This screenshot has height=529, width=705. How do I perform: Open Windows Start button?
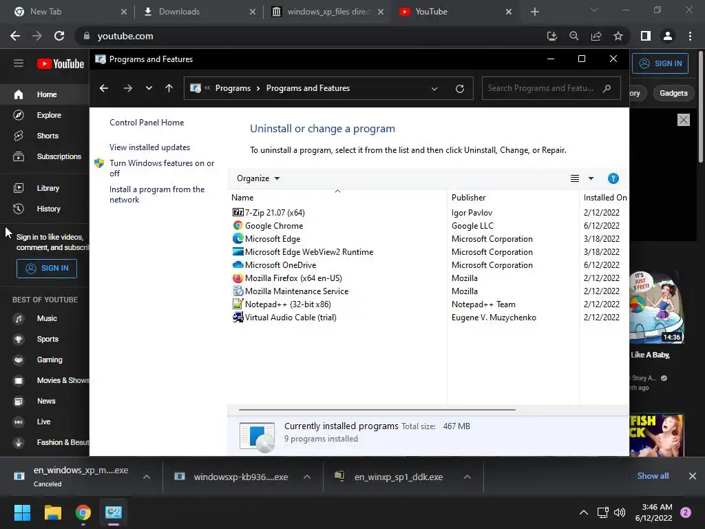click(x=22, y=512)
